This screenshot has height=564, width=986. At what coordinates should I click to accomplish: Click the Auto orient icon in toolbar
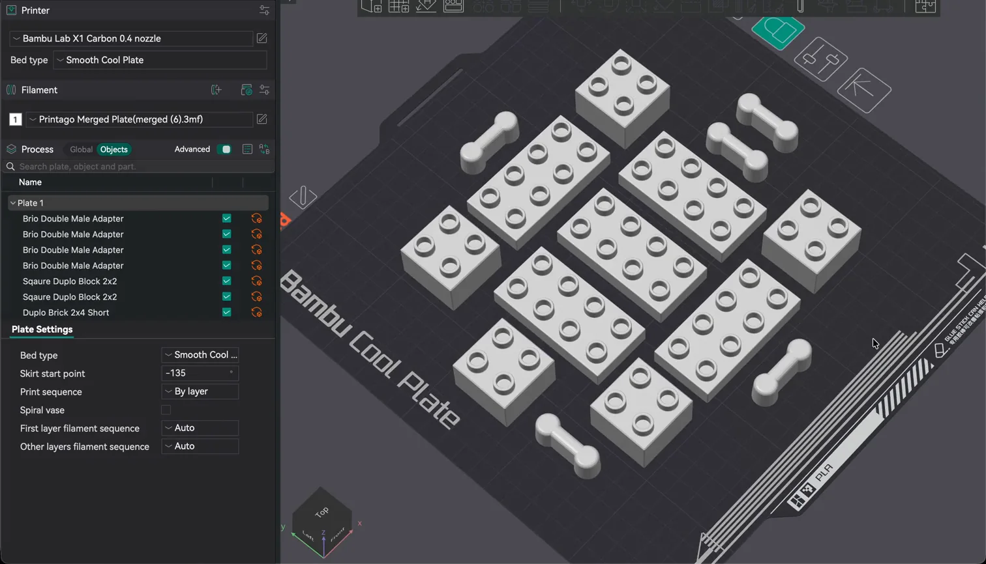[426, 6]
